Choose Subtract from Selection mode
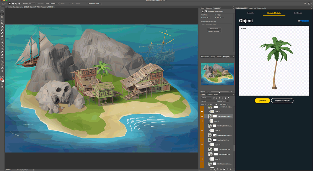313x171 pixels. 16,4
